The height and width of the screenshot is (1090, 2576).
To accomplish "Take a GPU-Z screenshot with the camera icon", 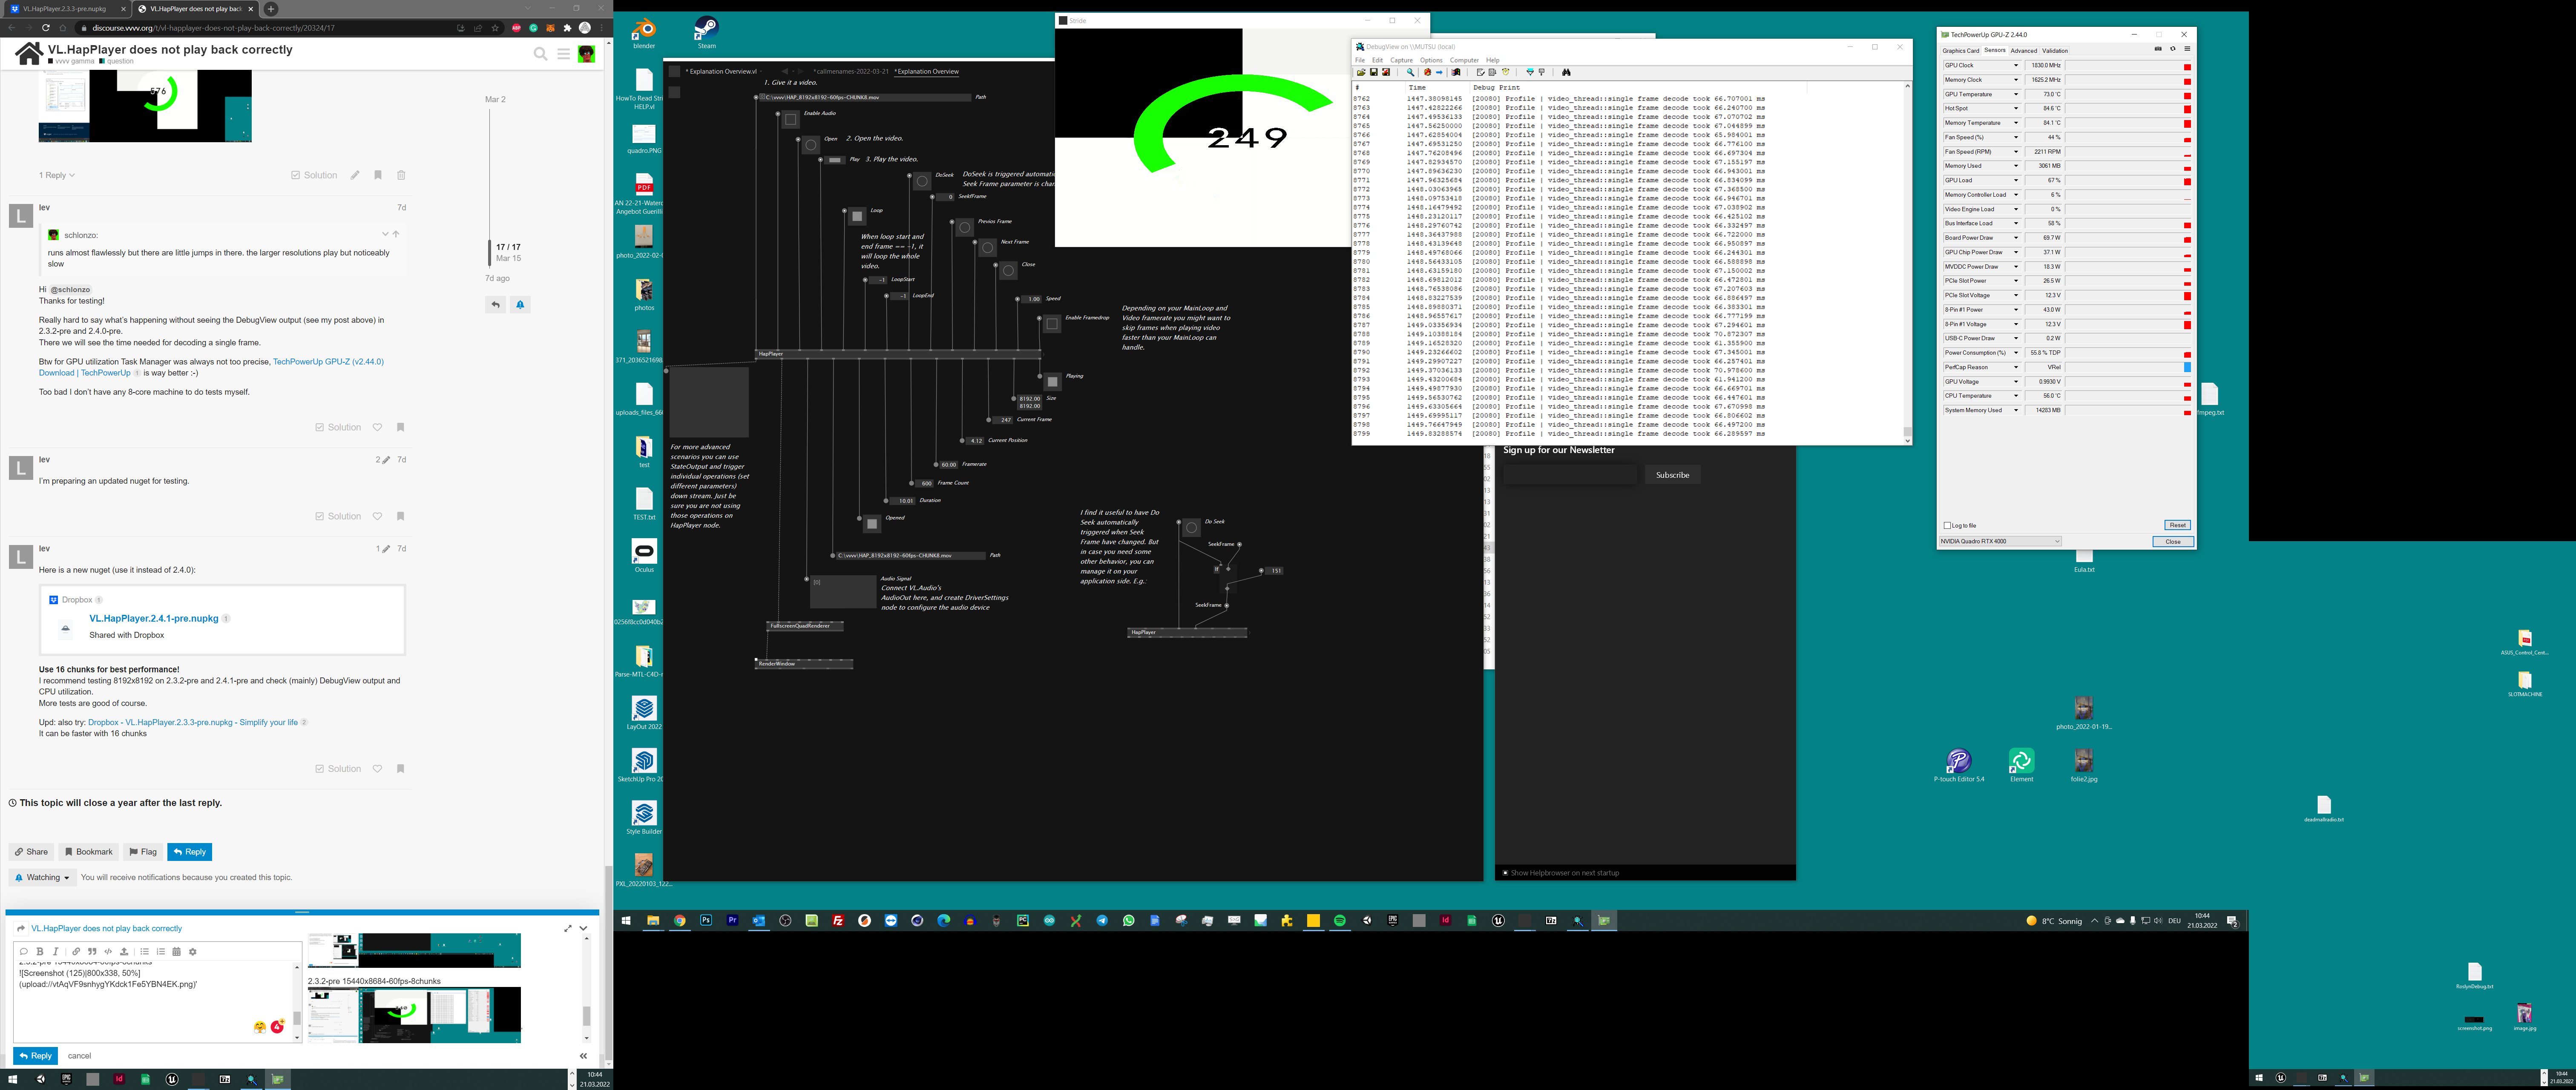I will tap(2158, 49).
